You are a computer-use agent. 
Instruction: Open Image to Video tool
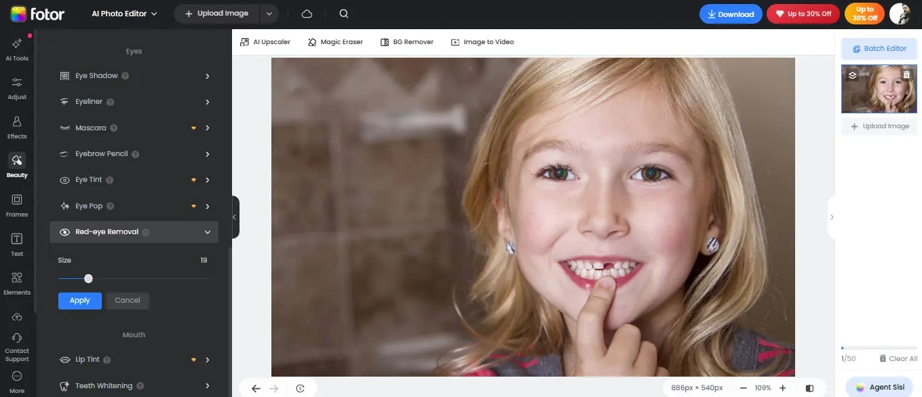[482, 42]
